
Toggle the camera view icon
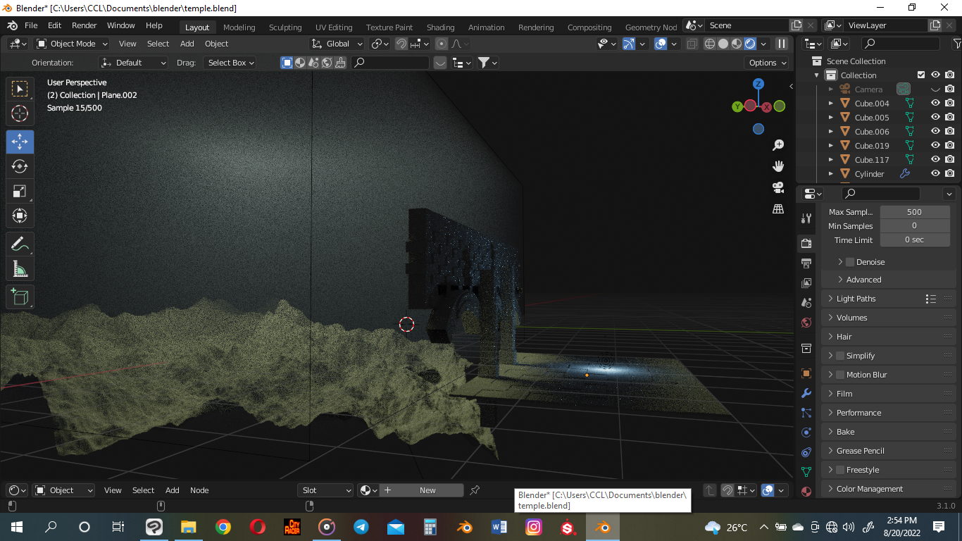778,187
